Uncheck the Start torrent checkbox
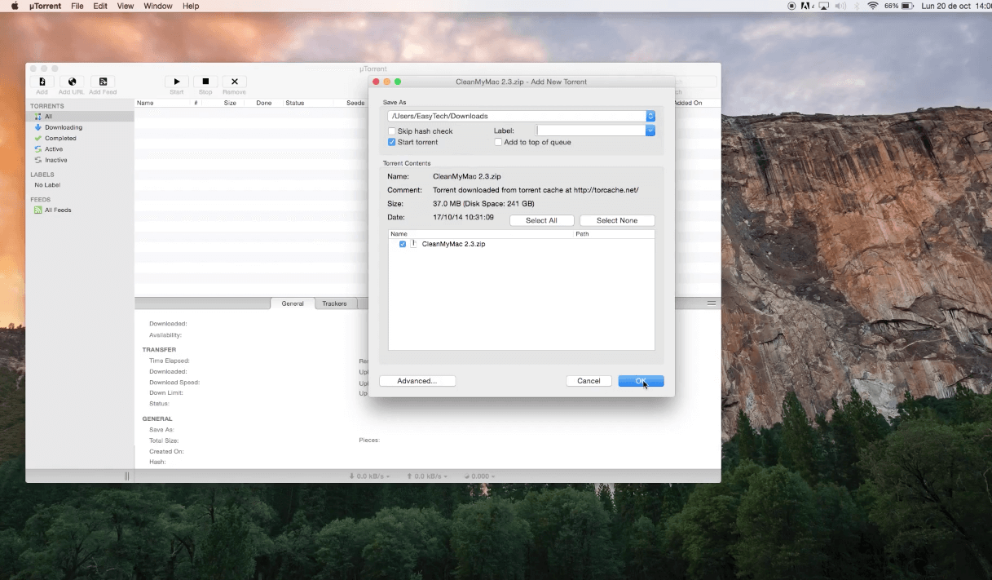This screenshot has width=992, height=580. 392,142
